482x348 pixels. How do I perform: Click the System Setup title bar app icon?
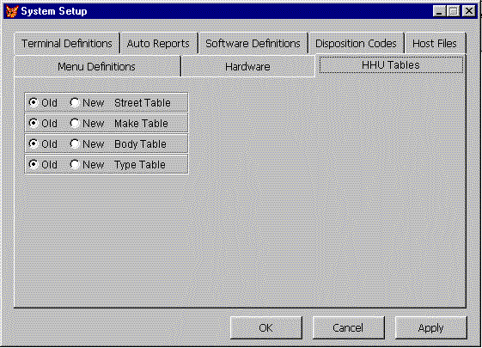pyautogui.click(x=12, y=11)
